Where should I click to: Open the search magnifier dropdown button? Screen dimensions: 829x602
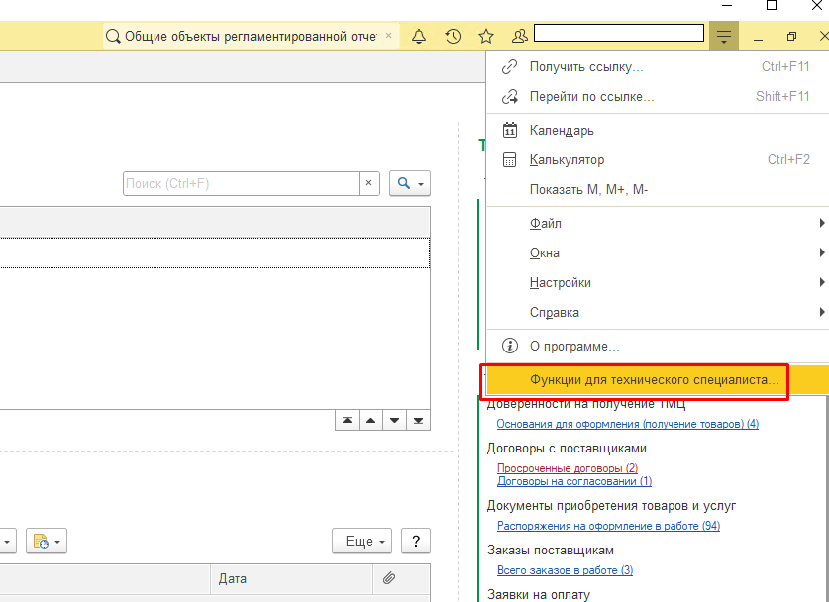(x=410, y=183)
